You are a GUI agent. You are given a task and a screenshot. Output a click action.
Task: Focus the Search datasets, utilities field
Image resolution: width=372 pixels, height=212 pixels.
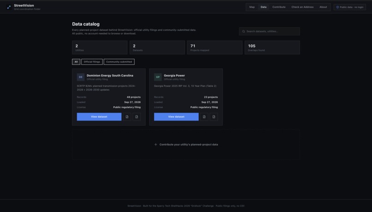coord(270,31)
